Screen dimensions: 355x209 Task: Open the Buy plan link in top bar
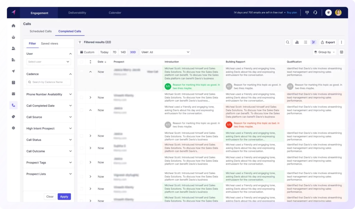click(292, 12)
